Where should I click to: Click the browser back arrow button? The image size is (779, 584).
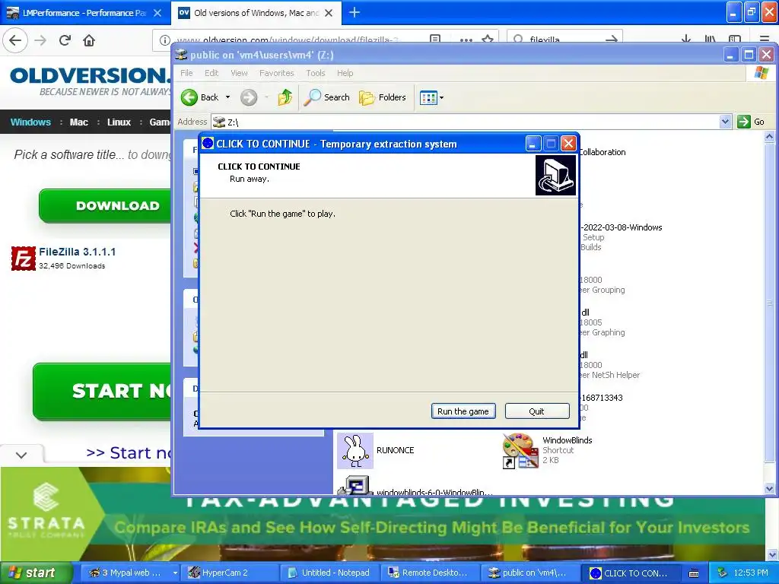pyautogui.click(x=15, y=40)
